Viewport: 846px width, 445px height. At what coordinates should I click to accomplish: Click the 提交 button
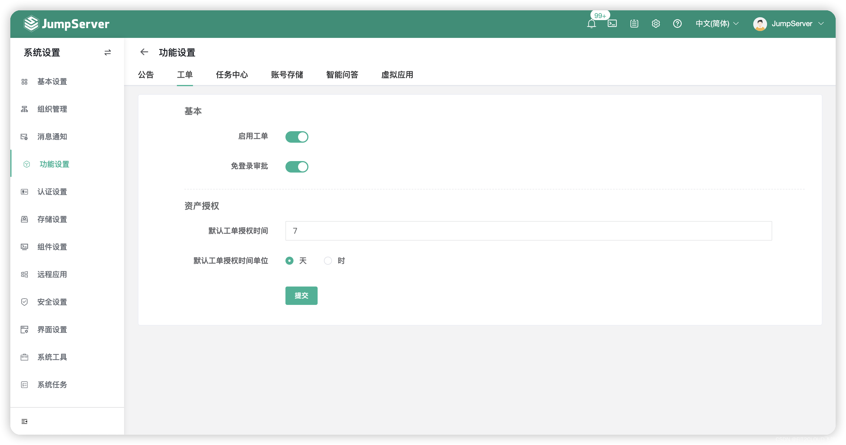tap(301, 296)
